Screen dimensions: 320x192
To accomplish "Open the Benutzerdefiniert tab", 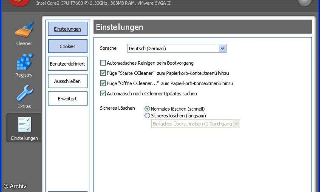I will click(x=67, y=64).
